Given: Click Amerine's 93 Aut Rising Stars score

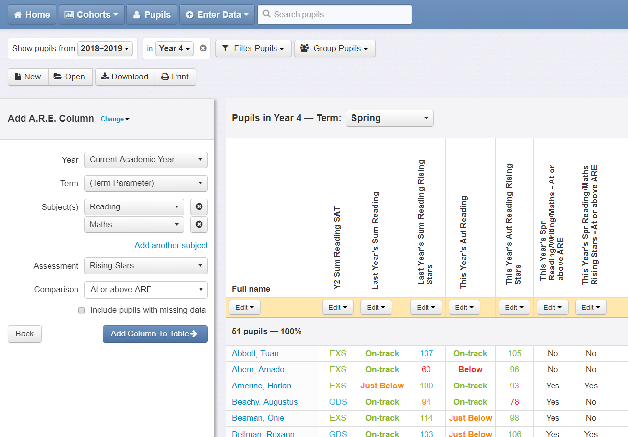Looking at the screenshot, I should coord(514,386).
